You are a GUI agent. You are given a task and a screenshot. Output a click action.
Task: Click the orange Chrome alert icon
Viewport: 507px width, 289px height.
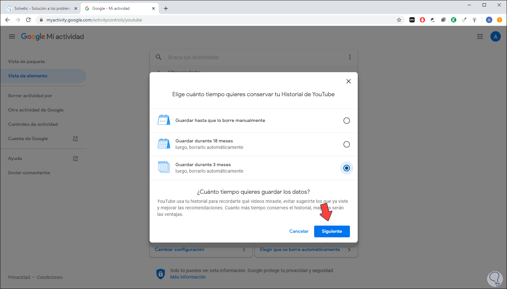[500, 20]
